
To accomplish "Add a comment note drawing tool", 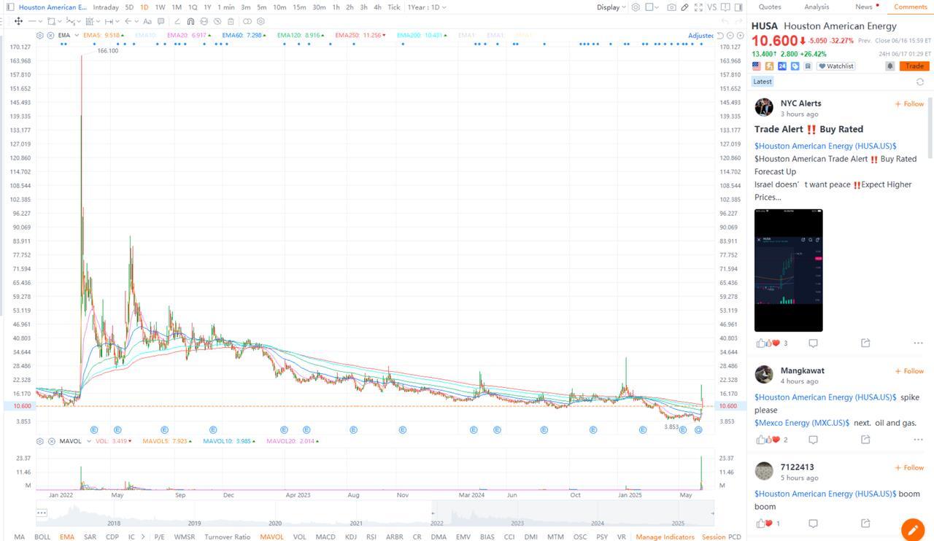I will pos(161,21).
